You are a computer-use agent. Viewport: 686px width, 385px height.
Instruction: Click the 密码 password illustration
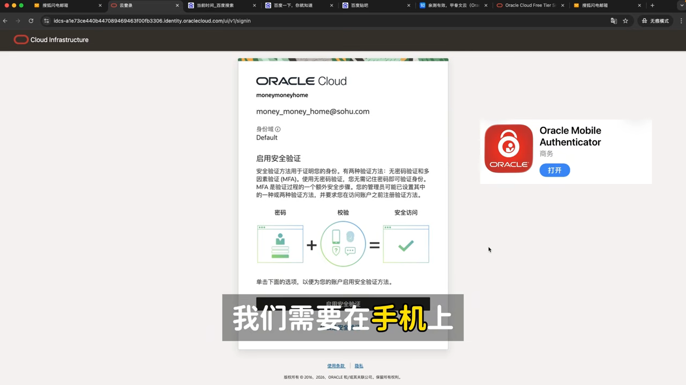coord(280,244)
